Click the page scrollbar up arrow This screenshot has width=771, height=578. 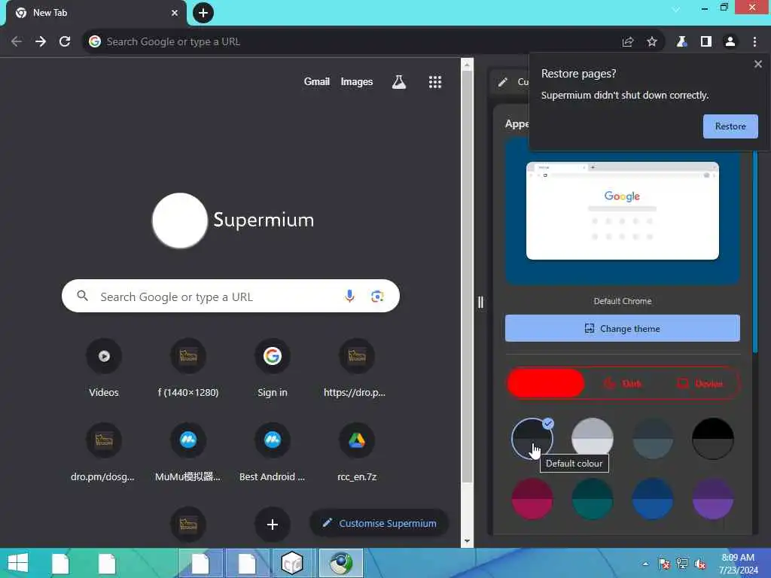click(467, 65)
